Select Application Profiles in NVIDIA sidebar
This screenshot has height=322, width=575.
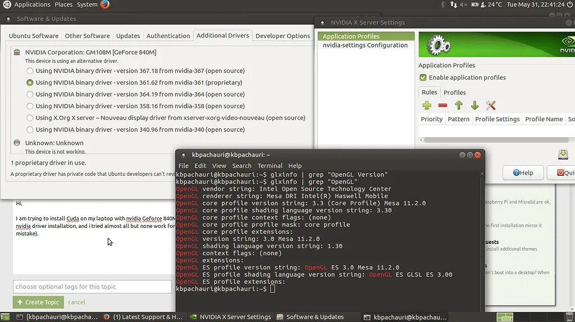coord(366,36)
